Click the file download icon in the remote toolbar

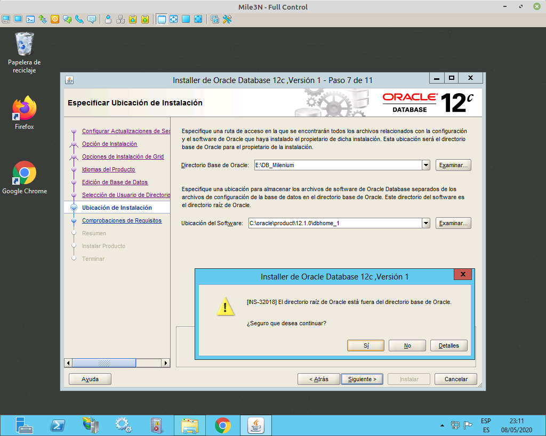click(132, 19)
